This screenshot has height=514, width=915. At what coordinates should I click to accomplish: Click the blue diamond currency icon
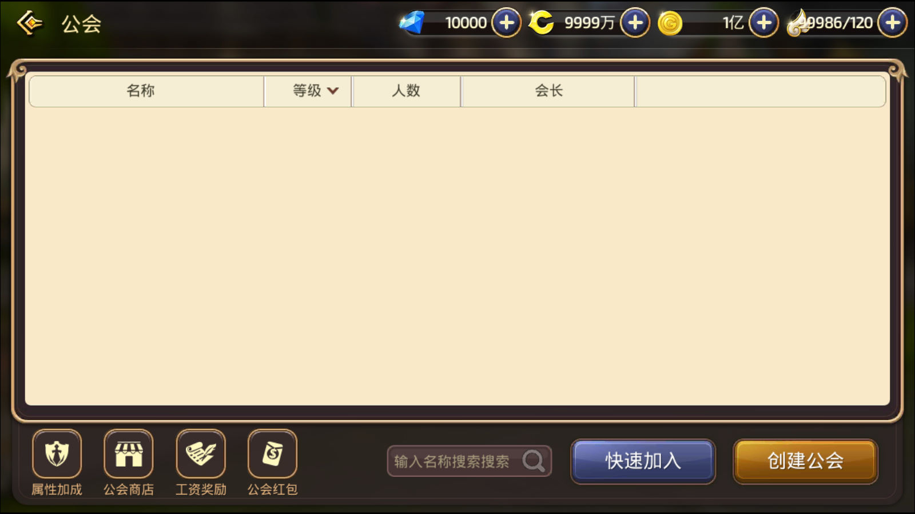[x=412, y=23]
